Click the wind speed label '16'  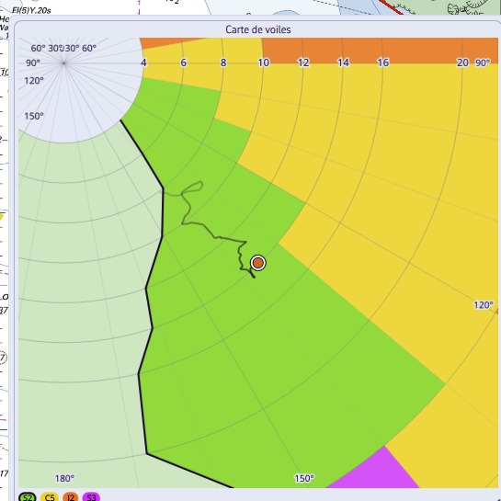coord(383,63)
